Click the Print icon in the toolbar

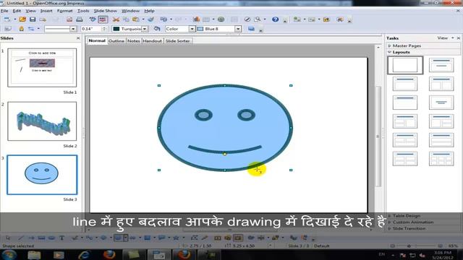(80, 19)
